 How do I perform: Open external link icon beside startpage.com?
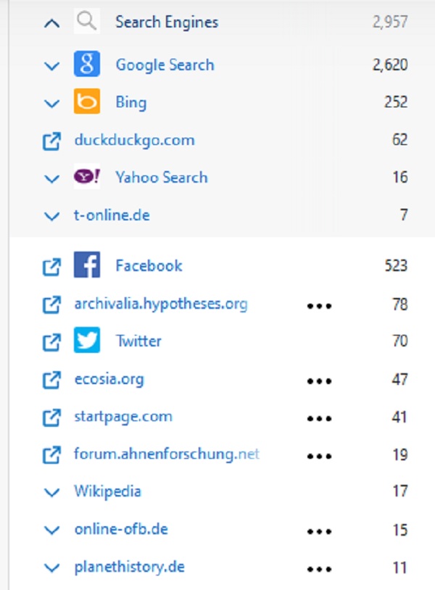[x=51, y=417]
